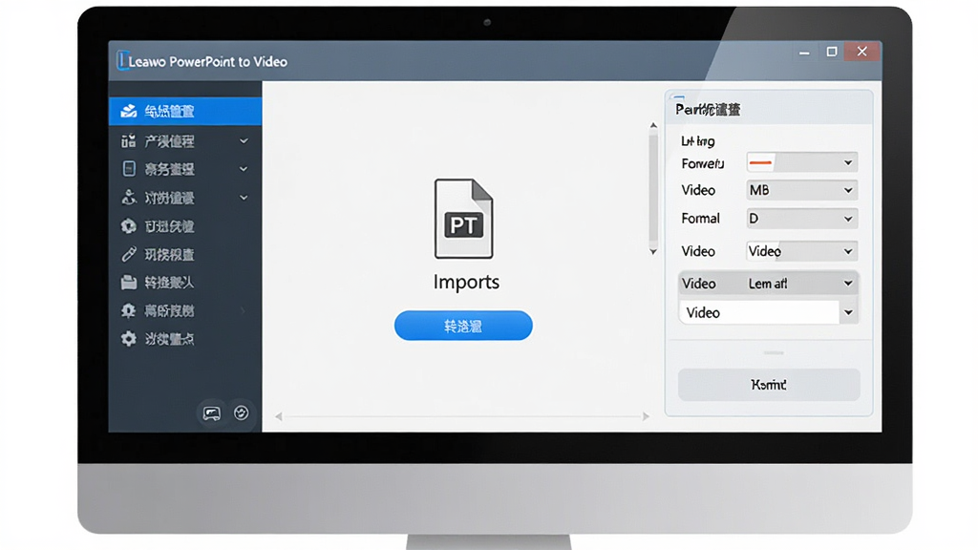
Task: Click the Imports label
Action: tap(466, 282)
